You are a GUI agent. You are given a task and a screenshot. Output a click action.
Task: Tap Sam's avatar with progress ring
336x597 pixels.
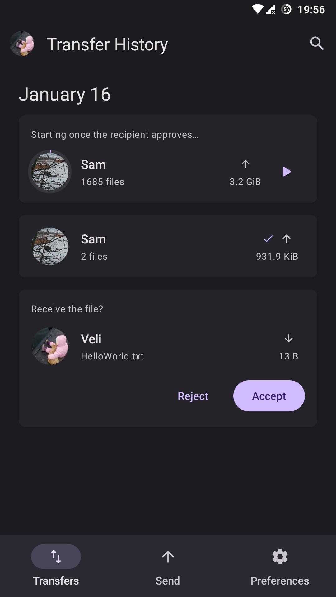pyautogui.click(x=50, y=172)
